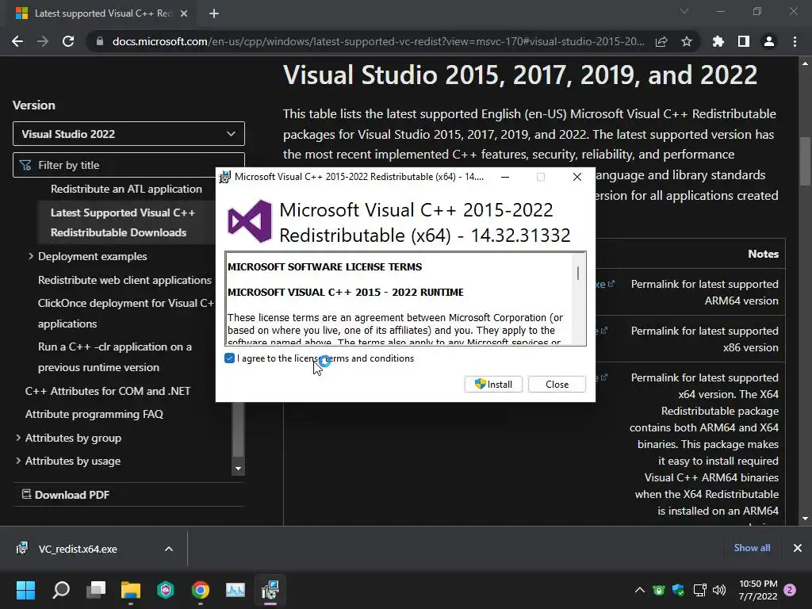Screen dimensions: 812x609
Task: Open the Chrome taskbar icon
Action: [201, 590]
